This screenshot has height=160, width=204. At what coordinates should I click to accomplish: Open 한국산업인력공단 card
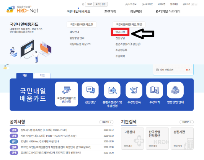(157, 139)
